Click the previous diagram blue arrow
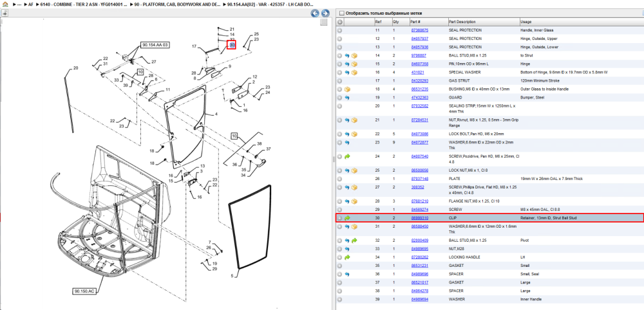The image size is (644, 310). pyautogui.click(x=315, y=13)
